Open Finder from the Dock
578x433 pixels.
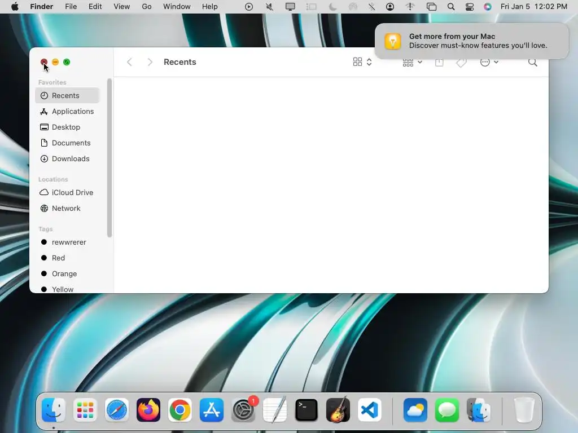pos(54,410)
